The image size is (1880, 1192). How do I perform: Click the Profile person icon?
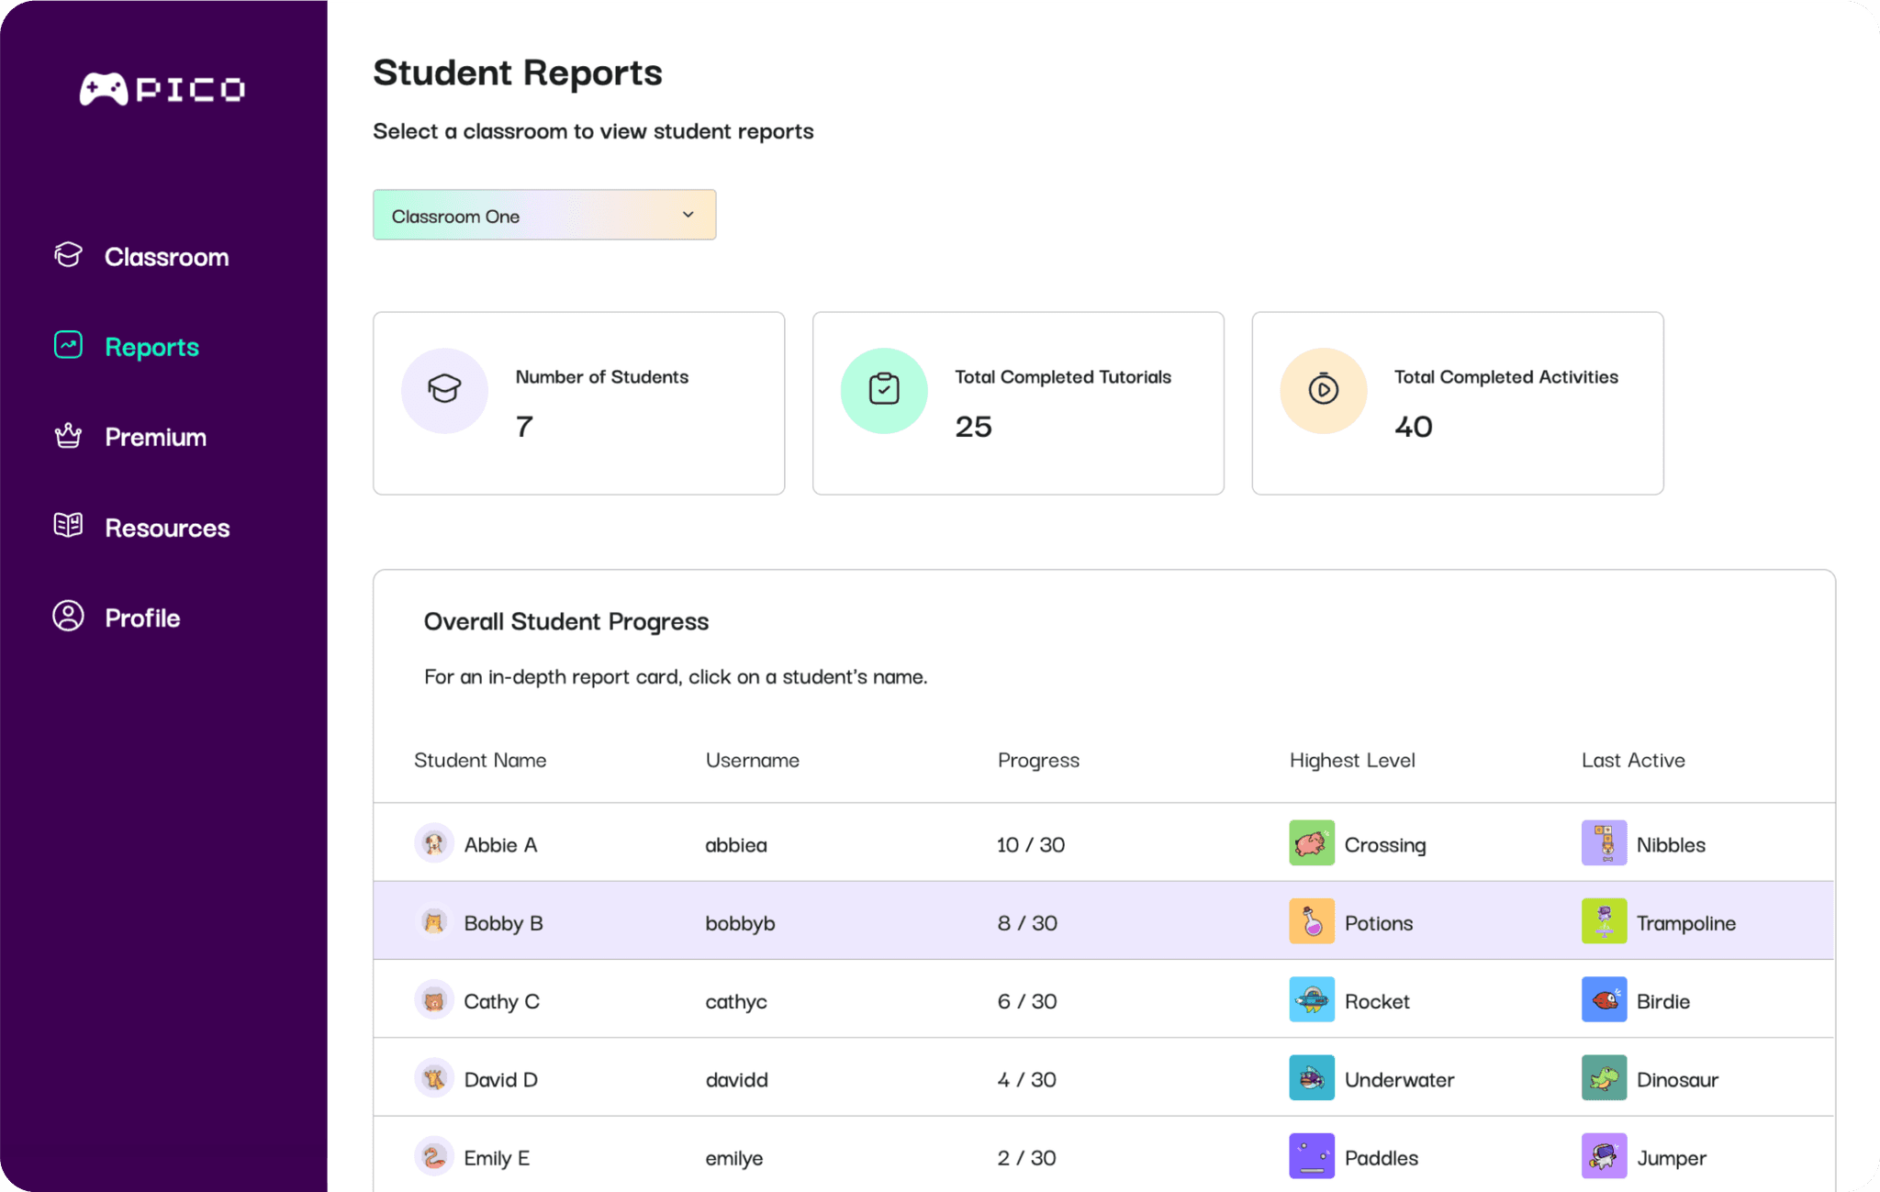coord(68,616)
